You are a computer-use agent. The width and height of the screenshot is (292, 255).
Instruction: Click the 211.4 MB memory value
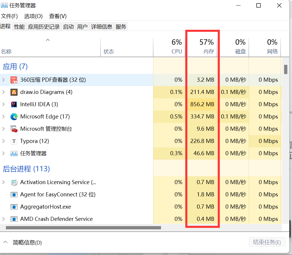pyautogui.click(x=202, y=92)
